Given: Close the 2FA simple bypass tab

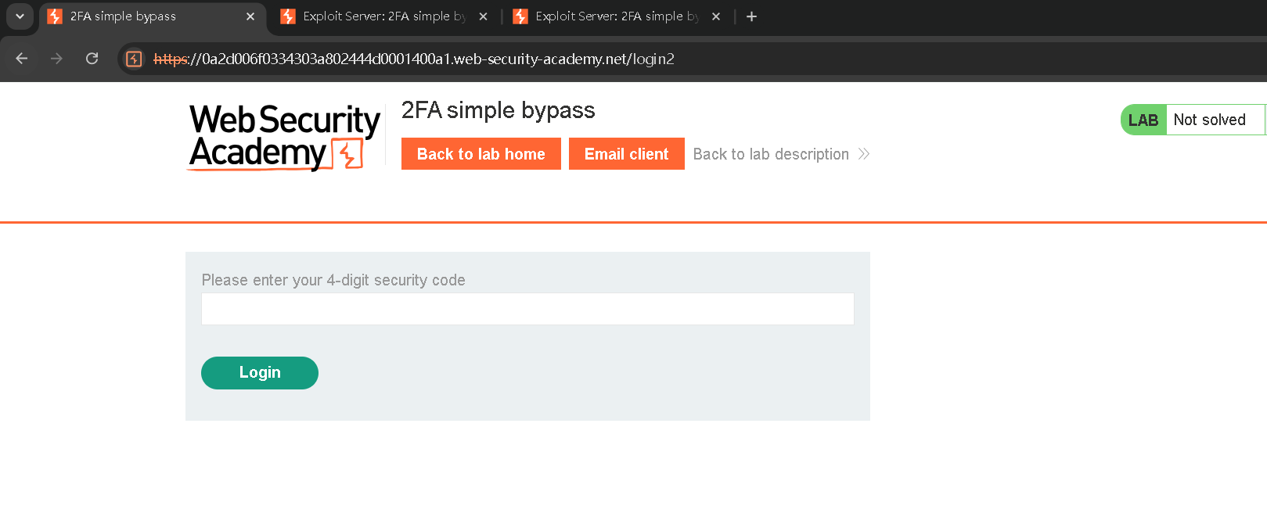Looking at the screenshot, I should (250, 16).
